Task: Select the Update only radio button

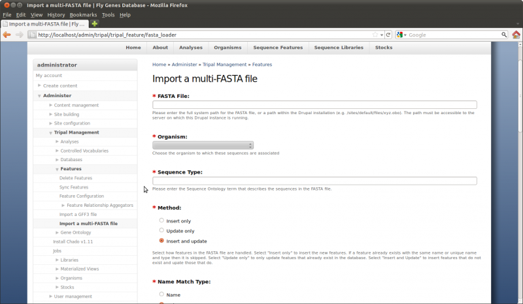Action: 161,230
